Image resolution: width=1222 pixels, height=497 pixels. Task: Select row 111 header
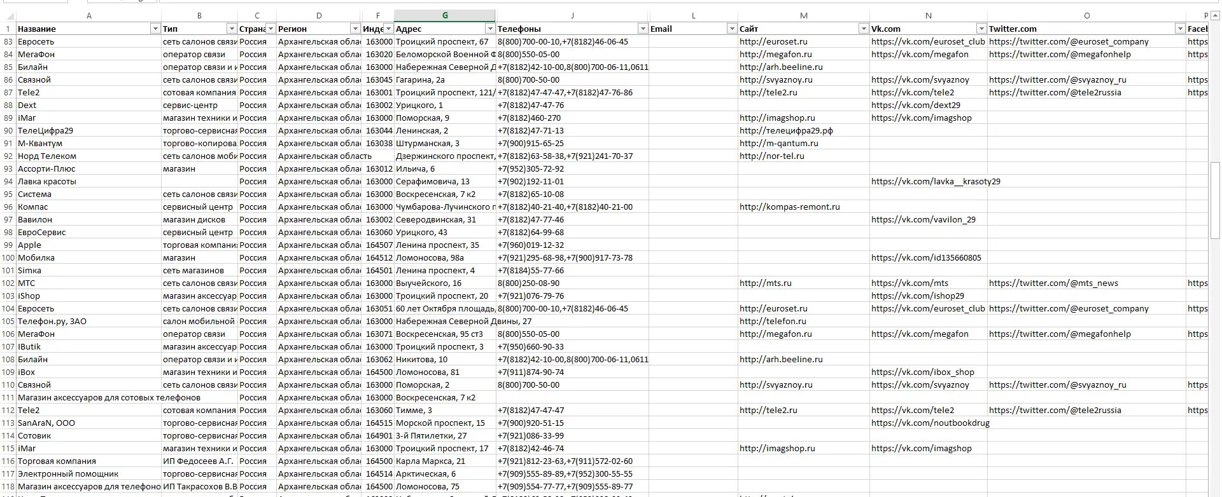tap(8, 397)
